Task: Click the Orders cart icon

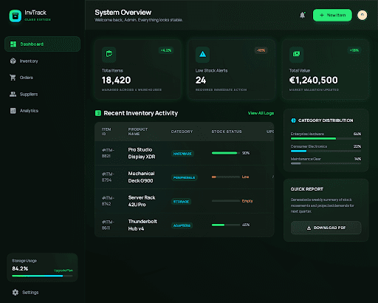Action: 13,78
